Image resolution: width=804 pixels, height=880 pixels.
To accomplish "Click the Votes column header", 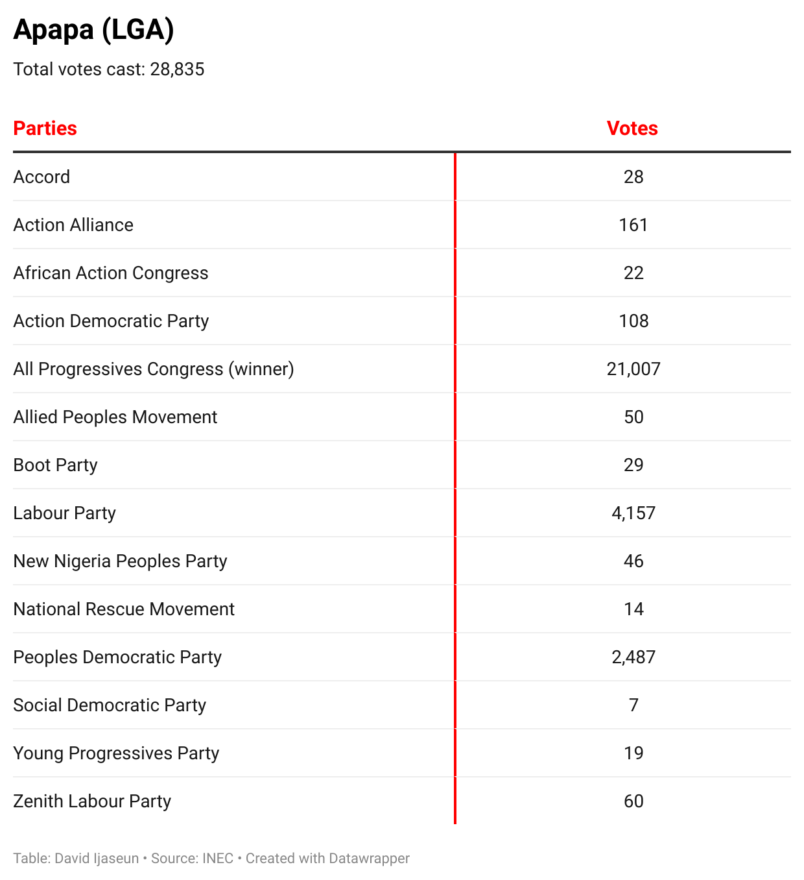I will point(632,128).
